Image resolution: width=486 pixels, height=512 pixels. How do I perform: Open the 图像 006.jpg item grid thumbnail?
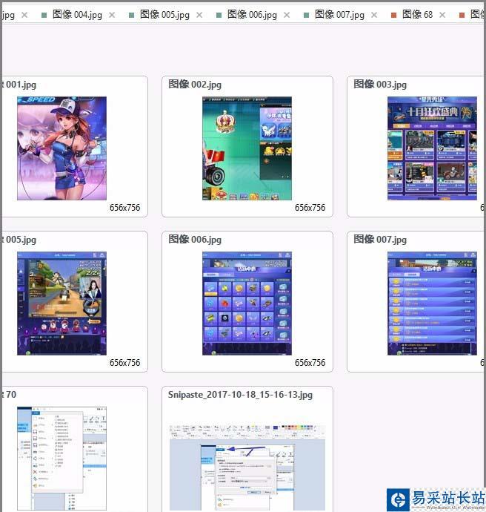[247, 303]
